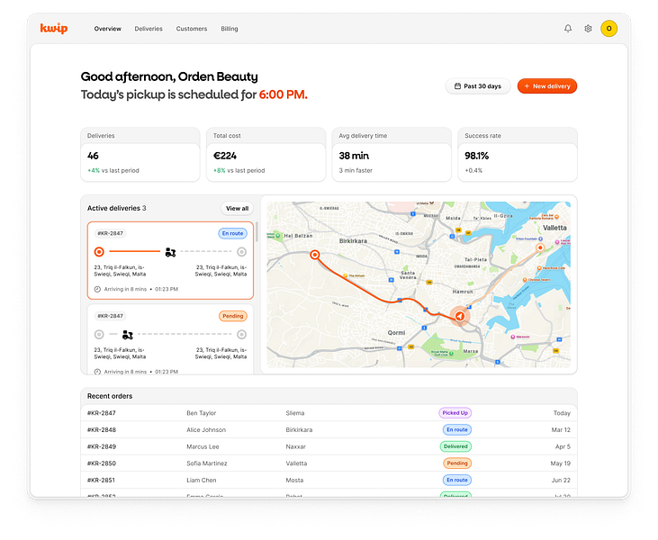Screen dimensions: 658x540
Task: Click the dashed progress track on Pending card
Action: click(x=185, y=335)
